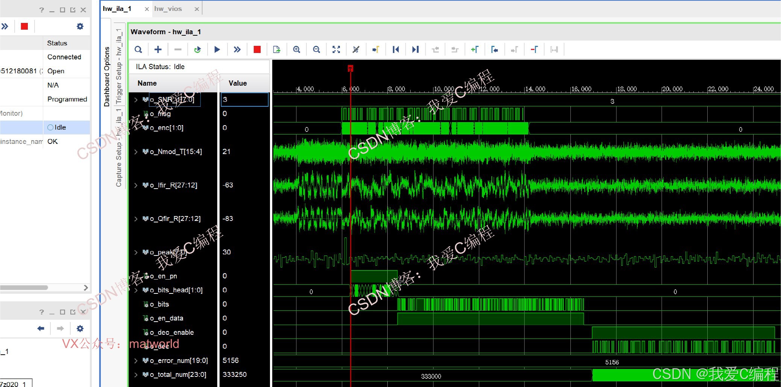Click the Go to Cursor icon
Image resolution: width=781 pixels, height=387 pixels.
pyautogui.click(x=376, y=50)
